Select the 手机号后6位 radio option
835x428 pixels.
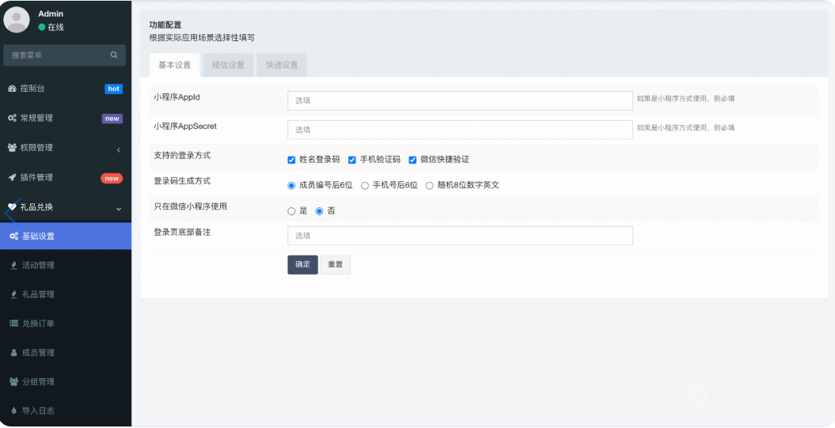pos(365,186)
